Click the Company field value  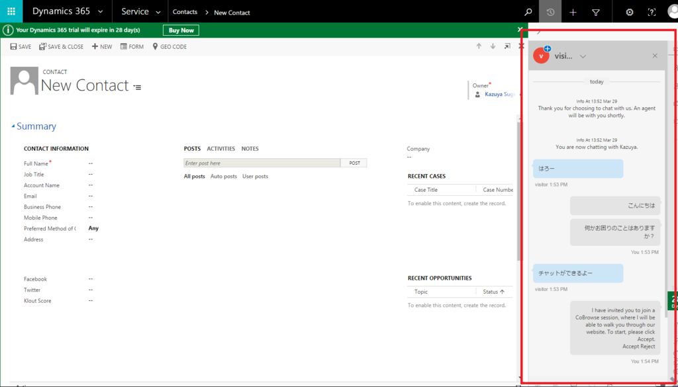click(409, 157)
